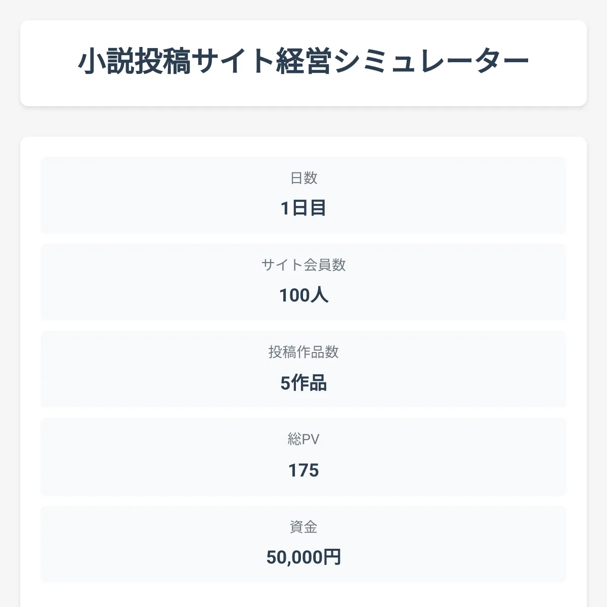607x607 pixels.
Task: Click the left empty area of 資金 card
Action: tap(126, 544)
